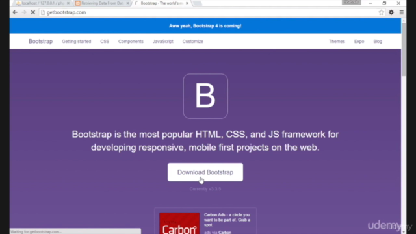The width and height of the screenshot is (416, 234).
Task: Click the browser forward arrow
Action: pyautogui.click(x=24, y=12)
